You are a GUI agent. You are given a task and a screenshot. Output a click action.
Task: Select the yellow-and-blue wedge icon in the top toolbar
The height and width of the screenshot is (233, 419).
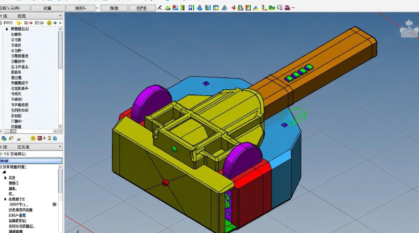tap(256, 8)
